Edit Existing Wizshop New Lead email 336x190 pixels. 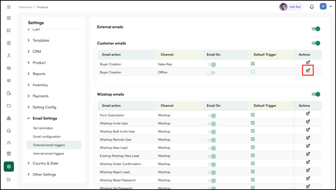pyautogui.click(x=308, y=154)
